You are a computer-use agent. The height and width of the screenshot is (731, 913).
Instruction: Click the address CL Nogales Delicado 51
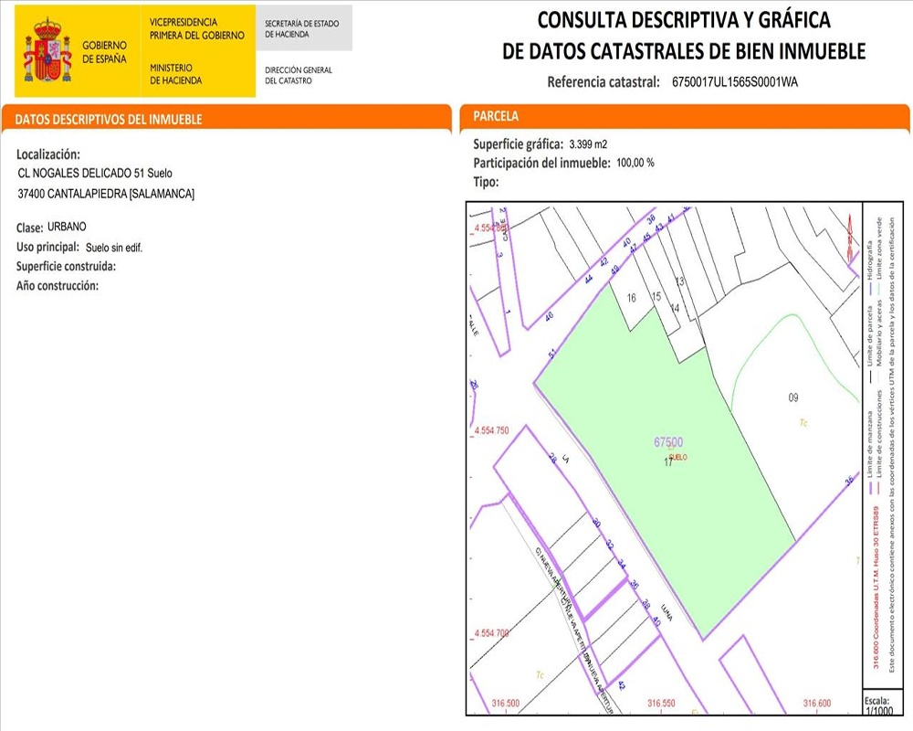point(95,173)
